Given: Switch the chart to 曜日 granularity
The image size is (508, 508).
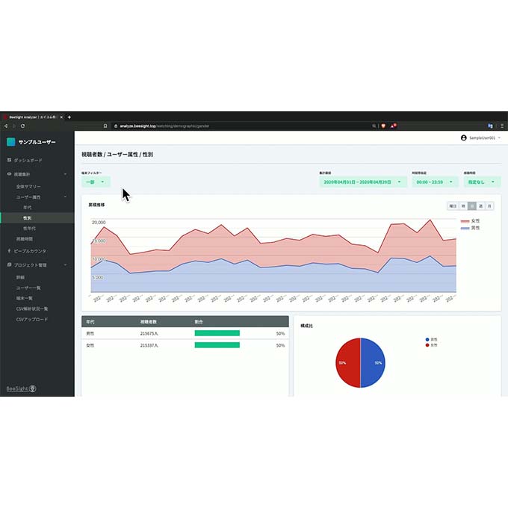Looking at the screenshot, I should pos(453,206).
